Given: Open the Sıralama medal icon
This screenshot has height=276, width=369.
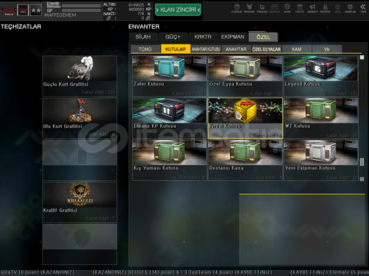Looking at the screenshot, I should click(249, 8).
